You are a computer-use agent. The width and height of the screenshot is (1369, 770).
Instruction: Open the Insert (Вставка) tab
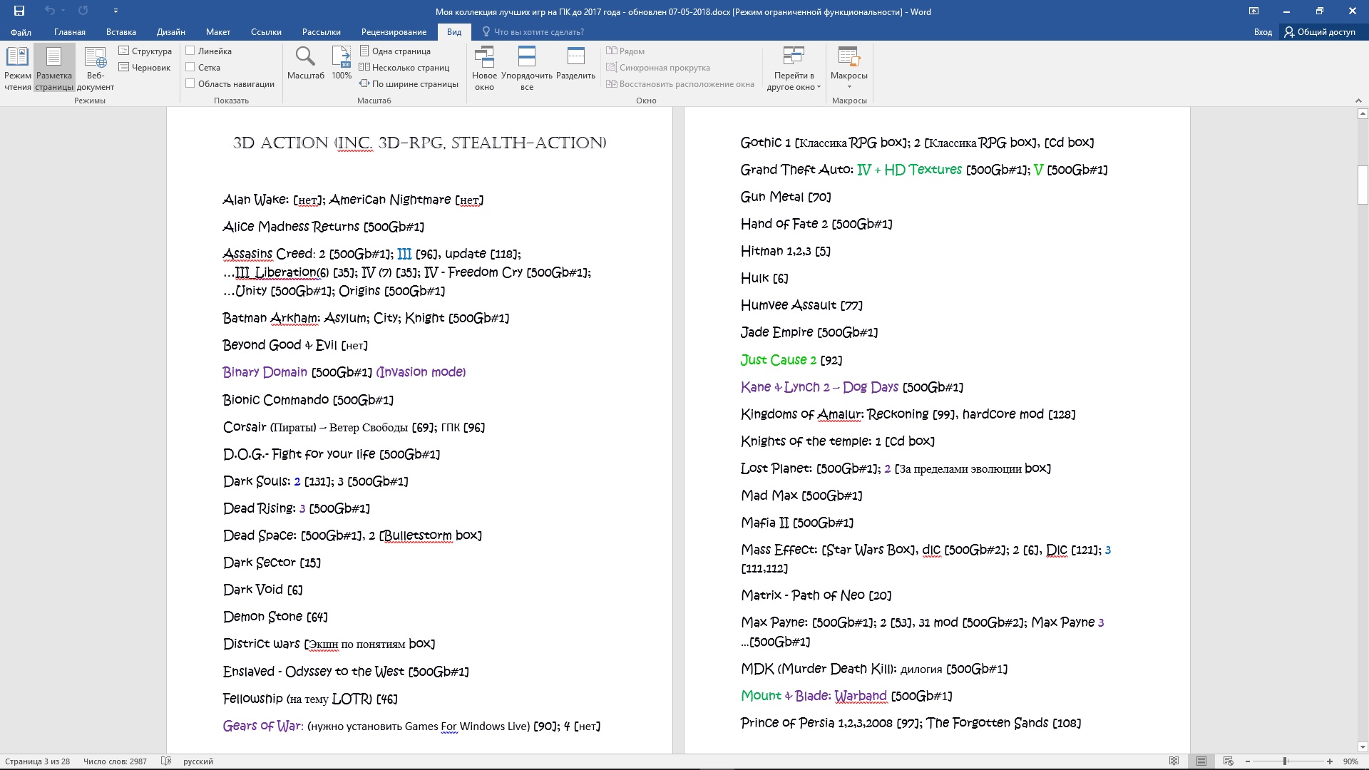(121, 31)
